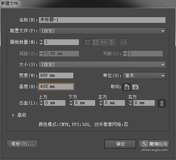Decrease 下方 bleed with down arrow

71,104
